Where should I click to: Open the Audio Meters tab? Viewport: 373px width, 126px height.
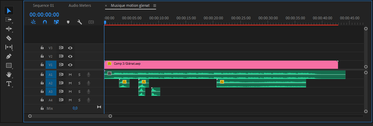[80, 5]
